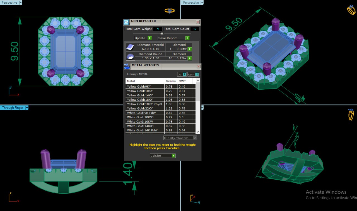Toggle the User library switch

(197, 74)
